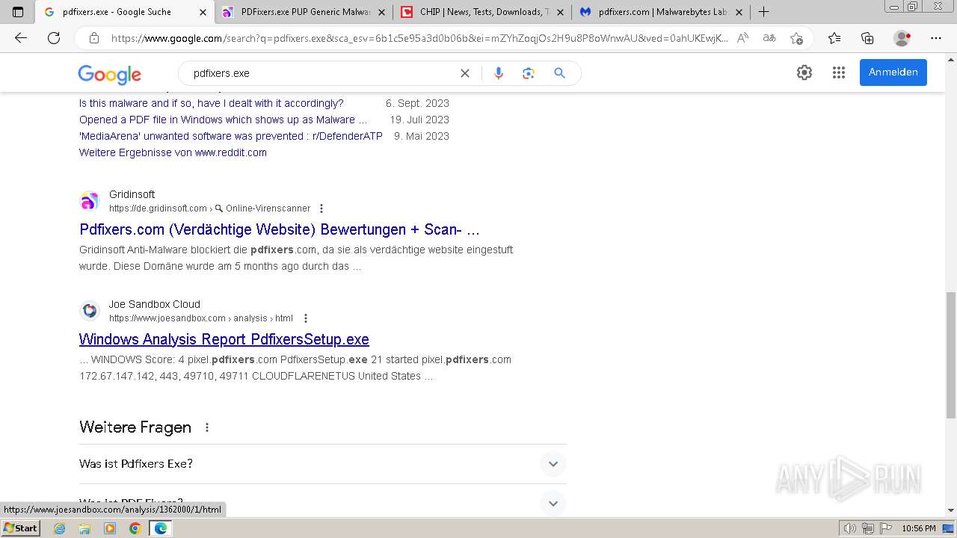Switch to PDFixers.exe PUP Generic Malware tab
The width and height of the screenshot is (957, 538).
coord(306,12)
